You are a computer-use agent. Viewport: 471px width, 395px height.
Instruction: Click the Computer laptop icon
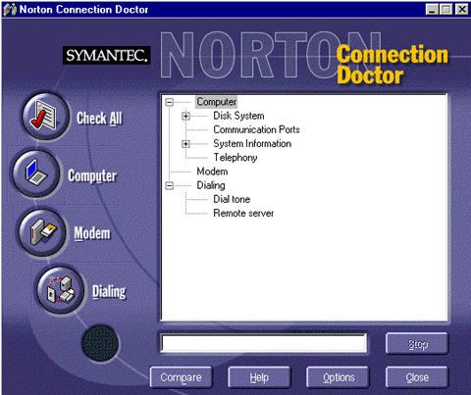click(36, 173)
